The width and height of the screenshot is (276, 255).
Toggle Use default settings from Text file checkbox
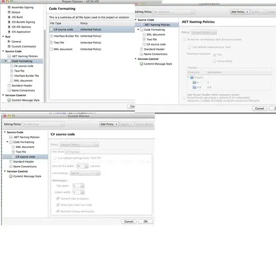coord(55,158)
